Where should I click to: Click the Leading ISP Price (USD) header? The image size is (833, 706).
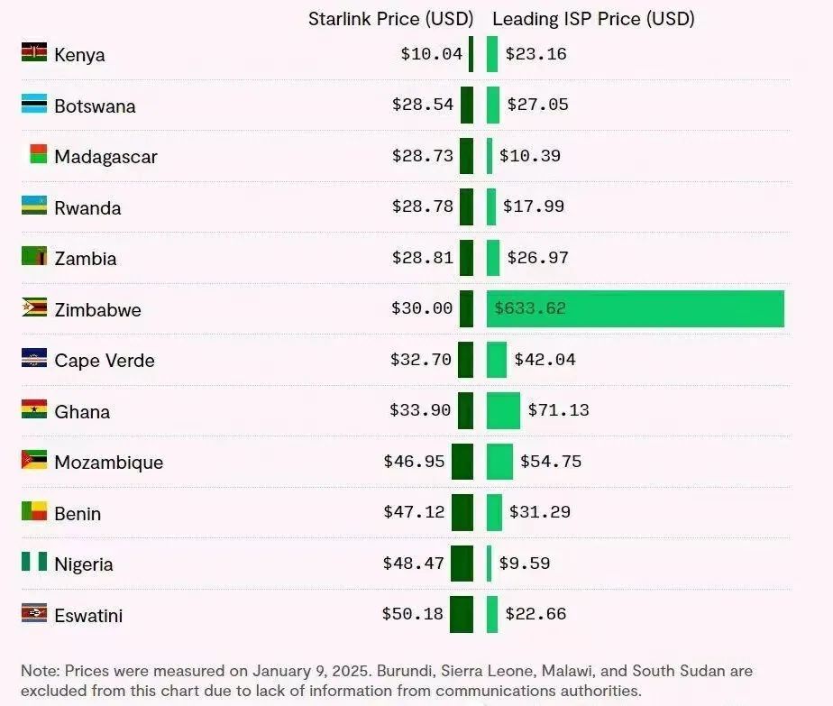(x=593, y=19)
